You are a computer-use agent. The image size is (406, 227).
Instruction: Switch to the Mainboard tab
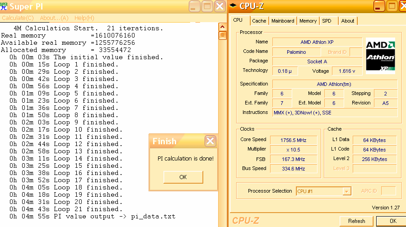283,21
